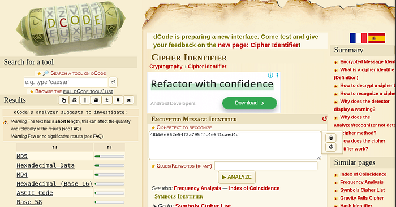This screenshot has height=207, width=396.
Task: Open the MD4 result
Action: click(22, 174)
